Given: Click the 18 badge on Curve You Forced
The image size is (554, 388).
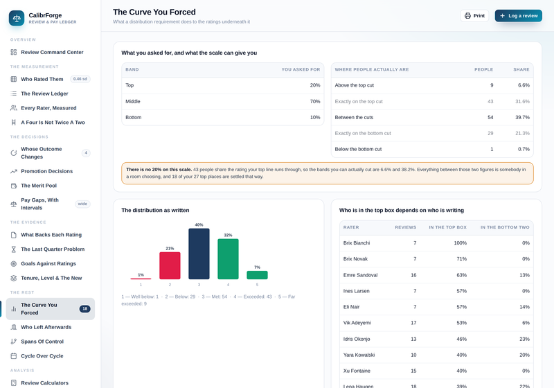Looking at the screenshot, I should pyautogui.click(x=84, y=309).
